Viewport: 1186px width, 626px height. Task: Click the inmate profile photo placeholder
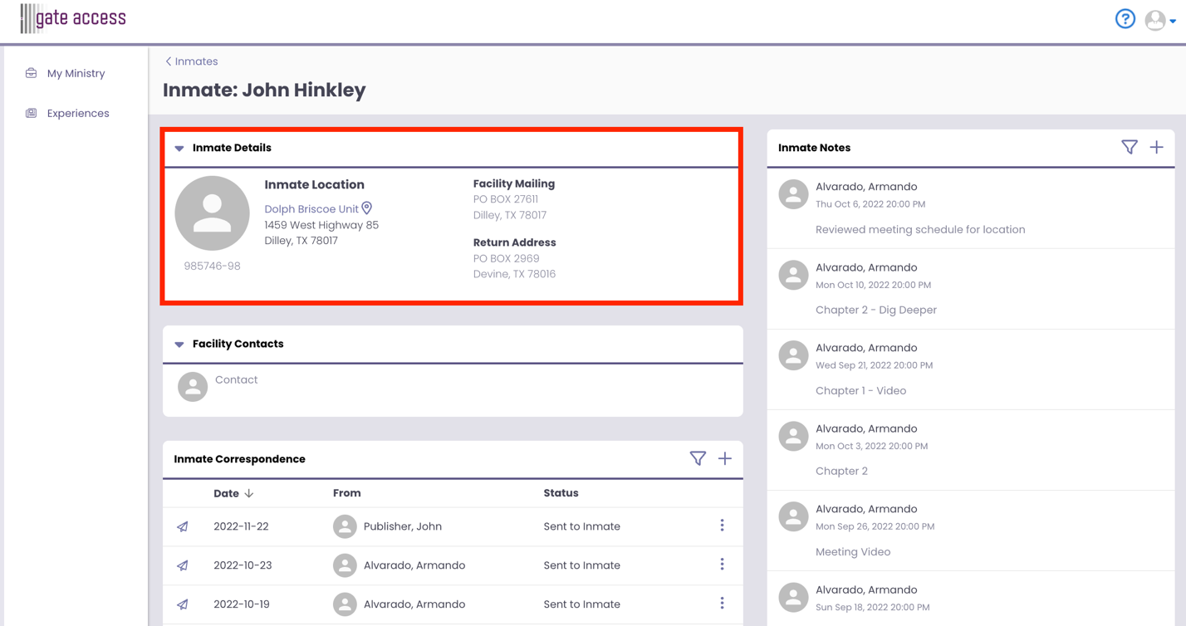click(x=212, y=213)
